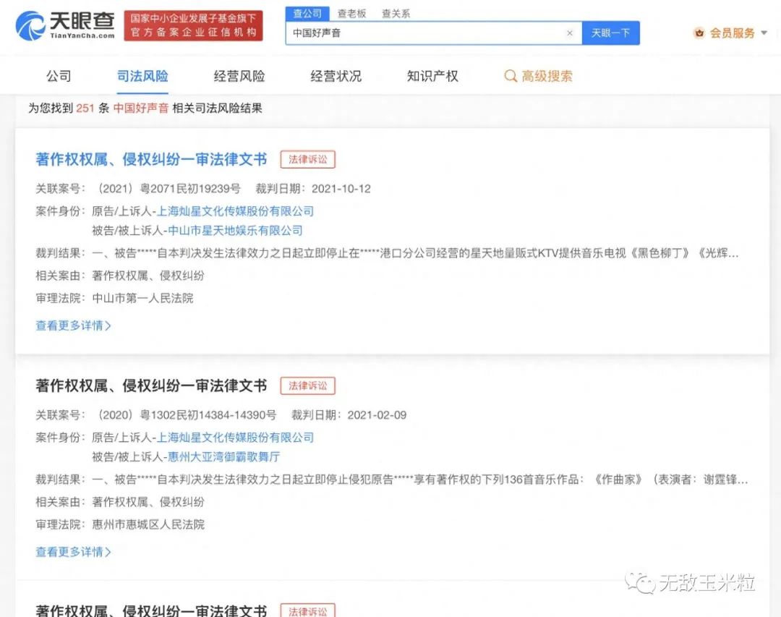Open the first 著作权权属、侵权纠纷一审法律文书 title
This screenshot has width=781, height=617.
[151, 159]
